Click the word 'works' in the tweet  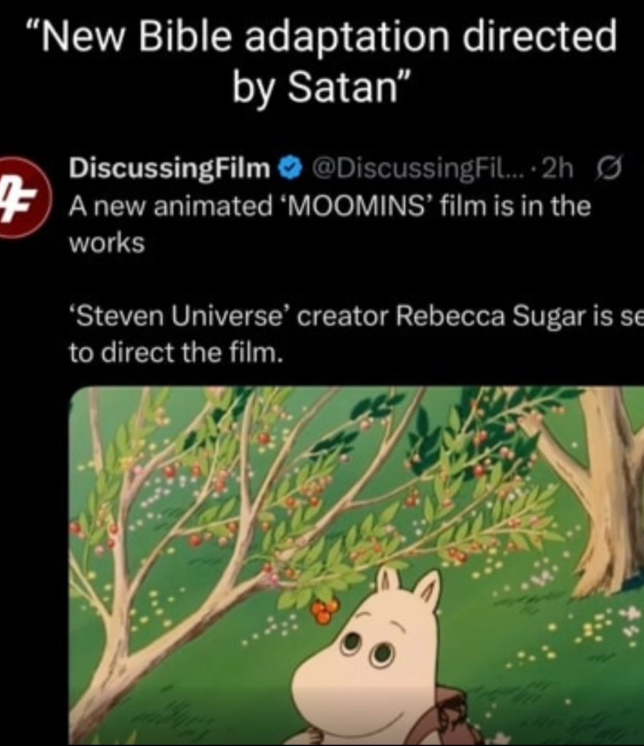(x=107, y=243)
